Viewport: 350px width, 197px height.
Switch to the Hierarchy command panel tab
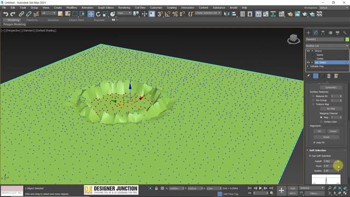[323, 33]
